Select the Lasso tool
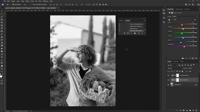The image size is (200, 112). tap(2, 17)
